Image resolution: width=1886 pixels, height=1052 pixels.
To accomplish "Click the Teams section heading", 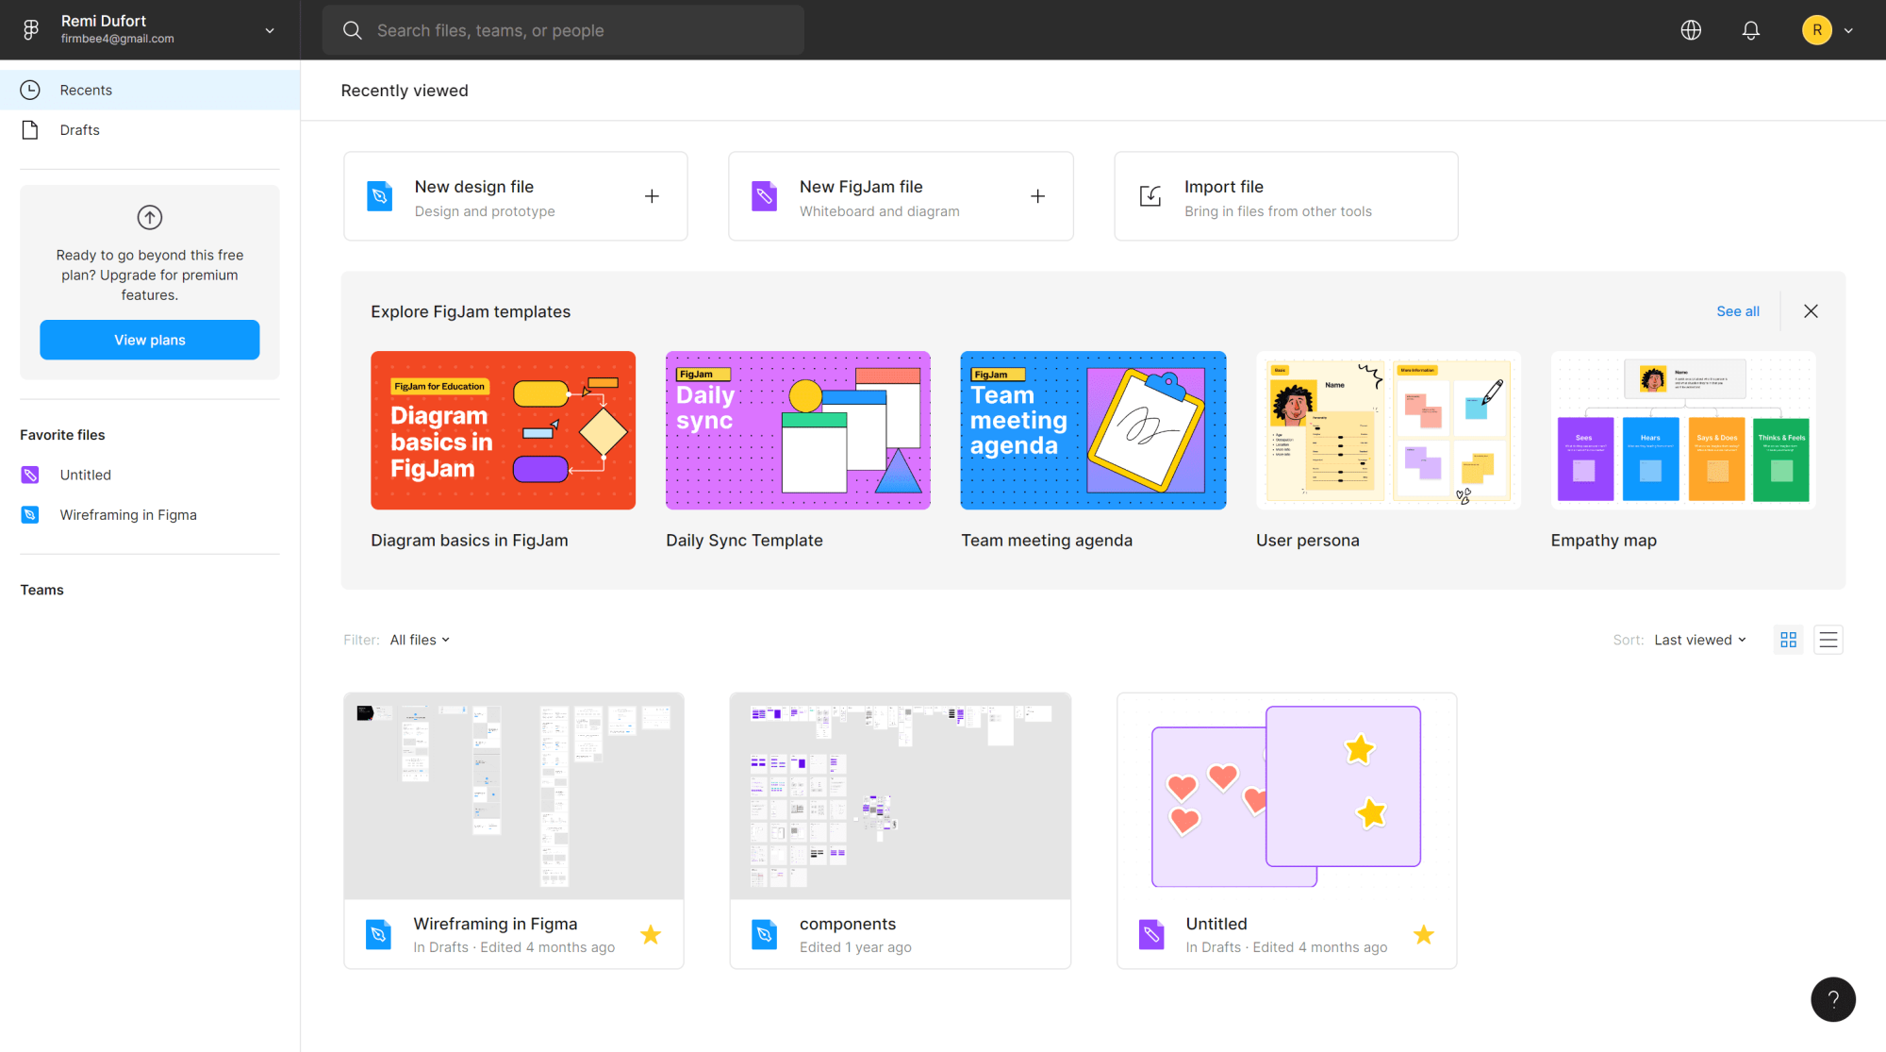I will pyautogui.click(x=42, y=590).
